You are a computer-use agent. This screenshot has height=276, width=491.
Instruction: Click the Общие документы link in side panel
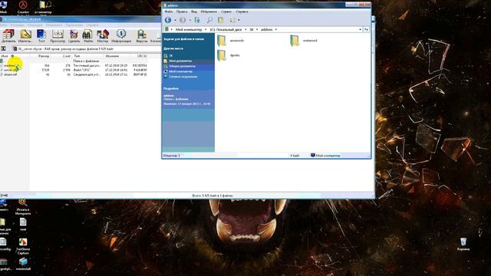183,67
